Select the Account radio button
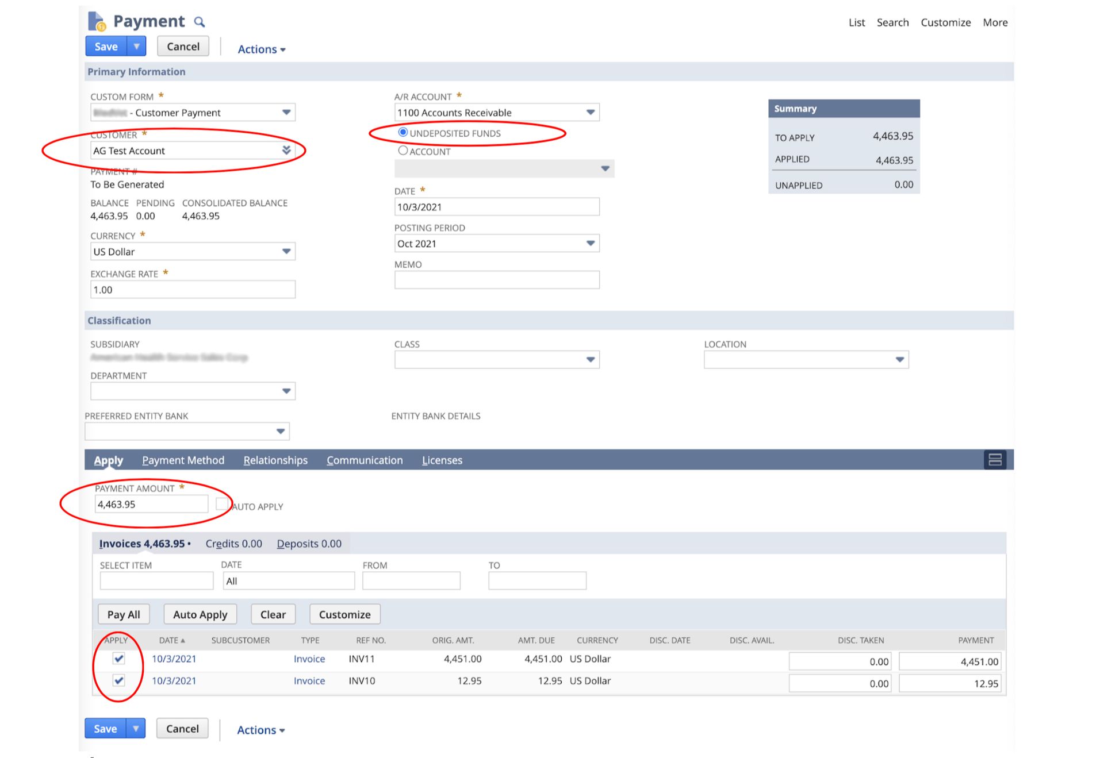Image resolution: width=1104 pixels, height=758 pixels. (403, 151)
